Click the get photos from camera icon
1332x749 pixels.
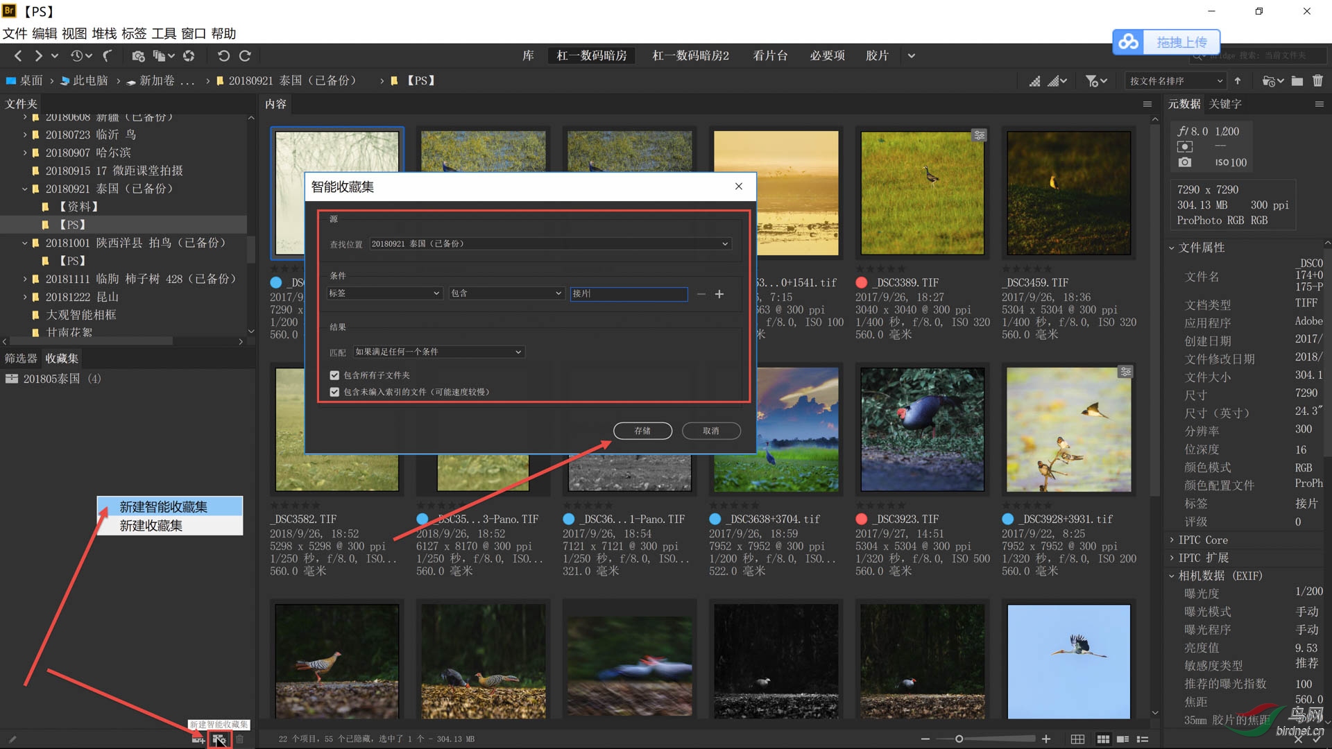point(138,56)
